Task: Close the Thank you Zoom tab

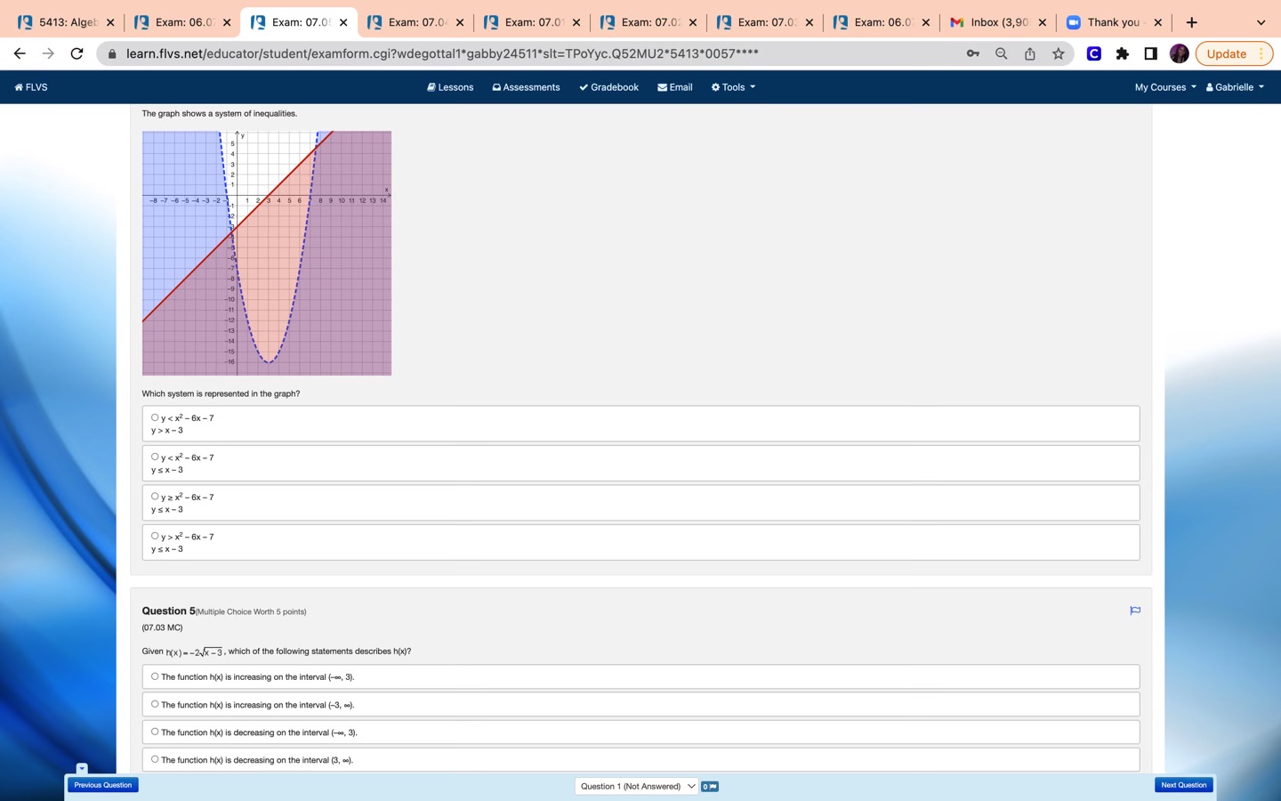Action: (x=1158, y=22)
